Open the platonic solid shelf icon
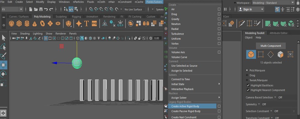 (68, 24)
